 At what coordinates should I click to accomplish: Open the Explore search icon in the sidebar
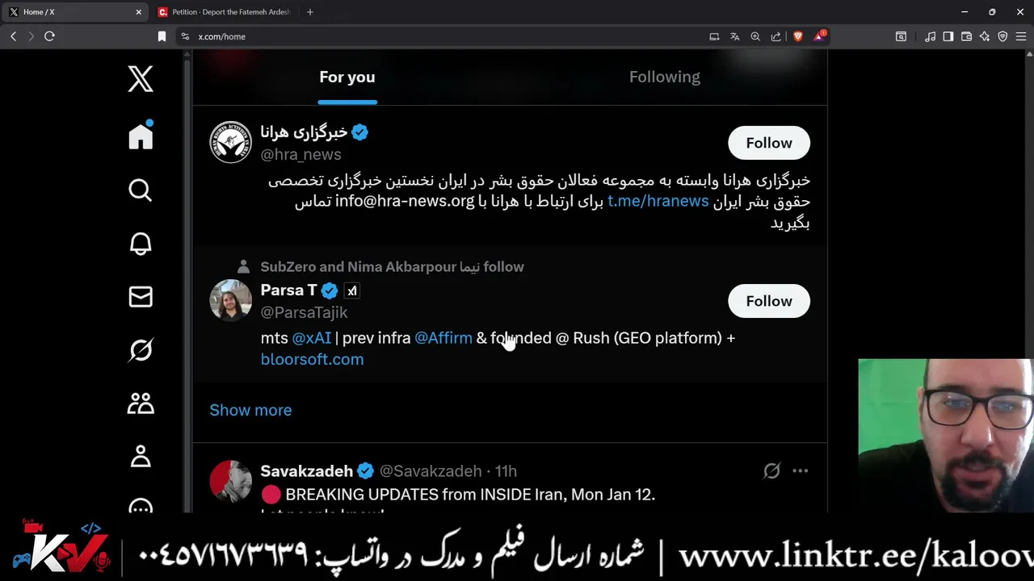(141, 190)
